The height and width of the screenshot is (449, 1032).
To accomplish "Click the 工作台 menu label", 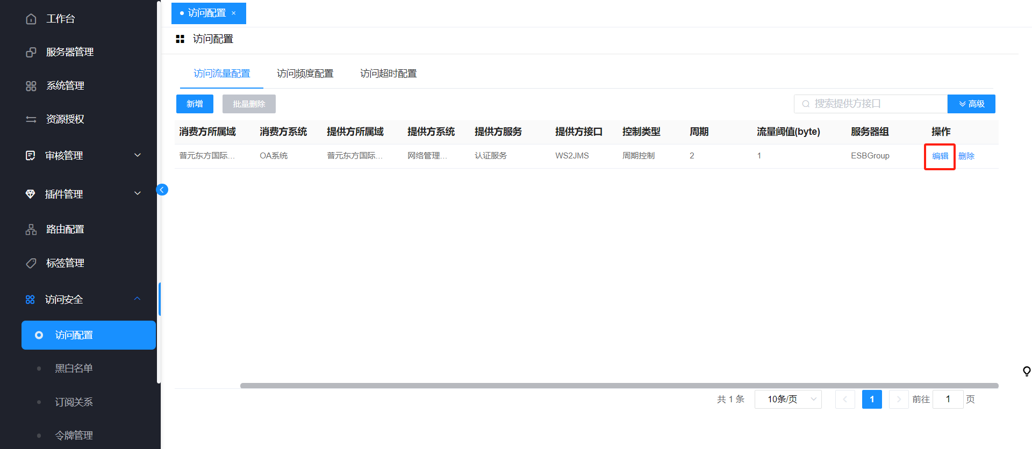I will (60, 19).
